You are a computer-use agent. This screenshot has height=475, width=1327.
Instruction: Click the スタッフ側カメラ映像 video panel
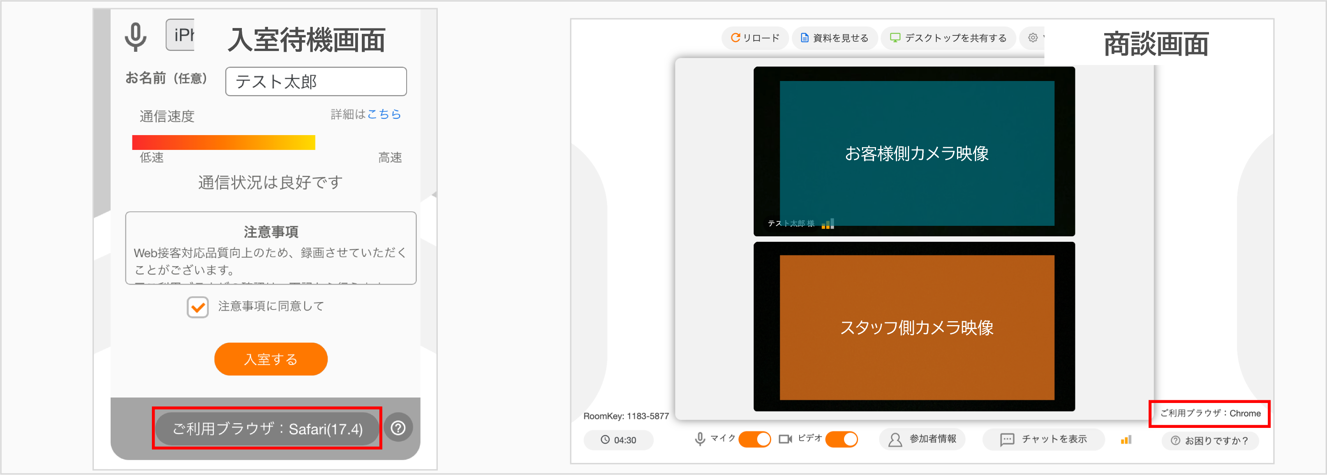coord(914,327)
